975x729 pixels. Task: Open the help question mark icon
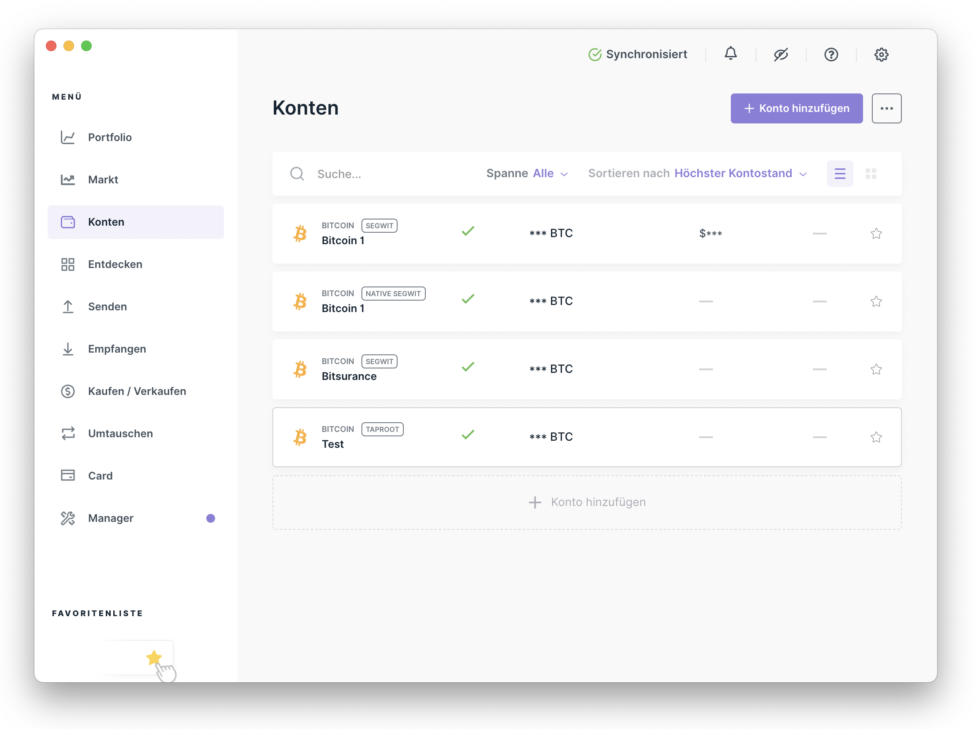(831, 55)
